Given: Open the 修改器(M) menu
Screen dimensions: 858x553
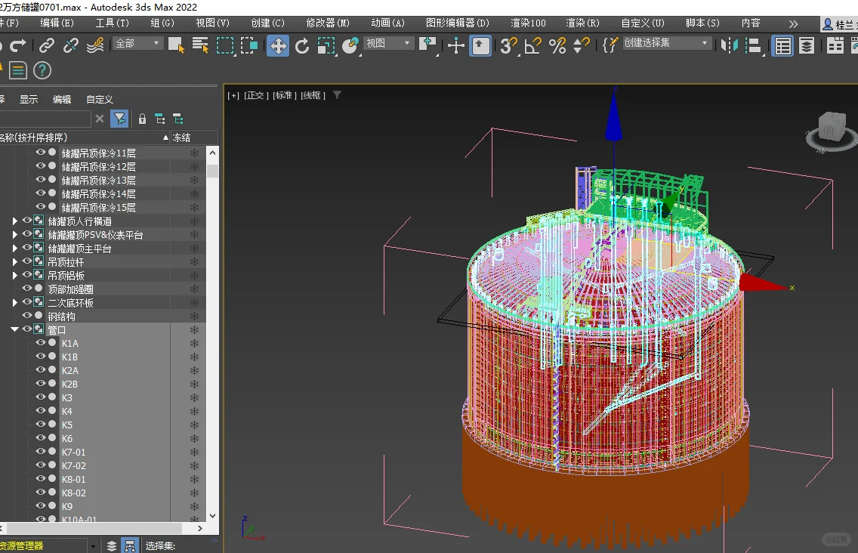Looking at the screenshot, I should point(328,23).
